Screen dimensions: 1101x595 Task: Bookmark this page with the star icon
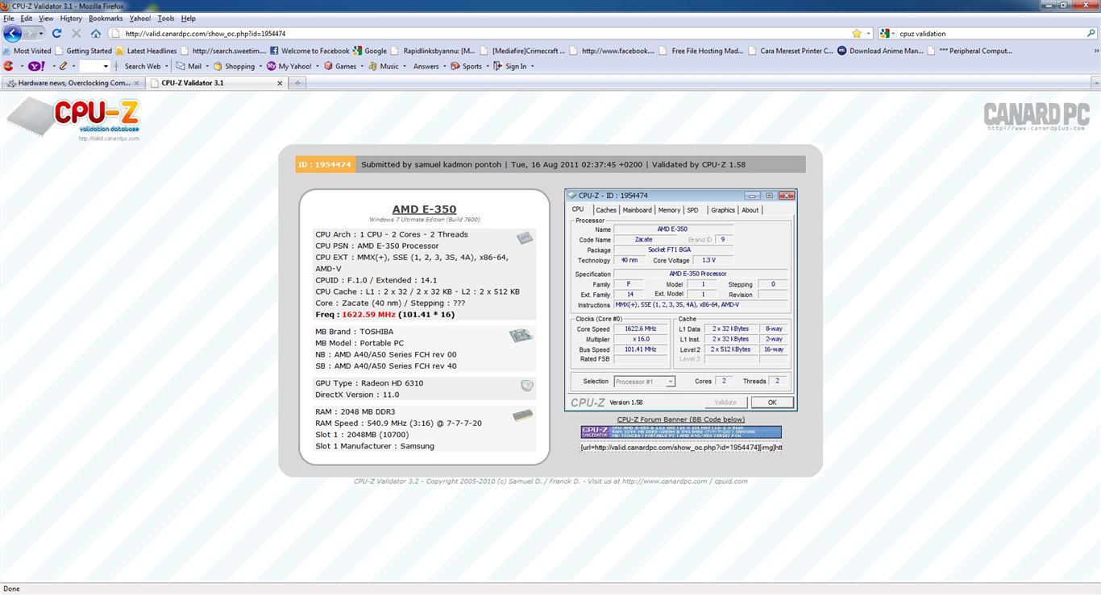coord(856,34)
